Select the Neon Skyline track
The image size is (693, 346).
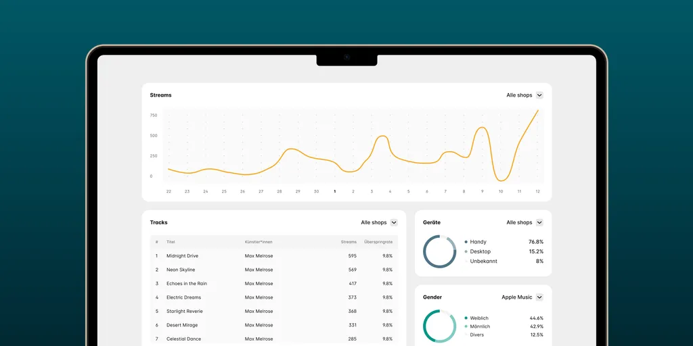coord(181,270)
